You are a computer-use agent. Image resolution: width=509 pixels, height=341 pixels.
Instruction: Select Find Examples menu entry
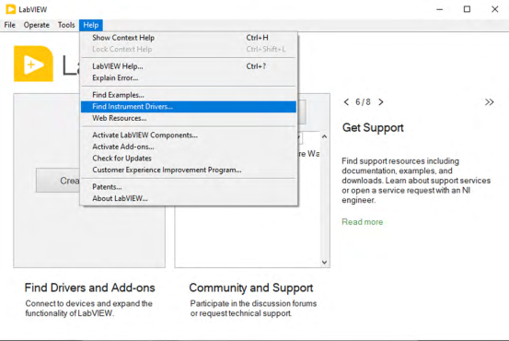coord(189,95)
